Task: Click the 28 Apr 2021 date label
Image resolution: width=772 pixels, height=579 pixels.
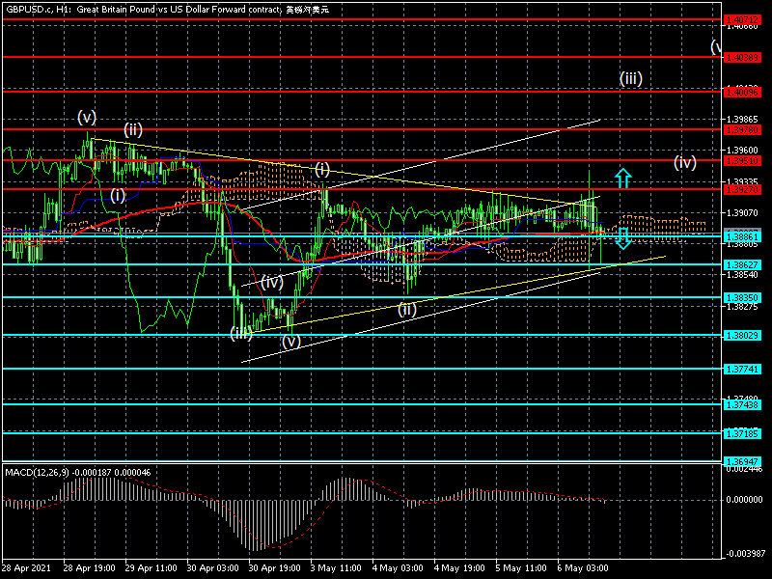Action: click(26, 568)
